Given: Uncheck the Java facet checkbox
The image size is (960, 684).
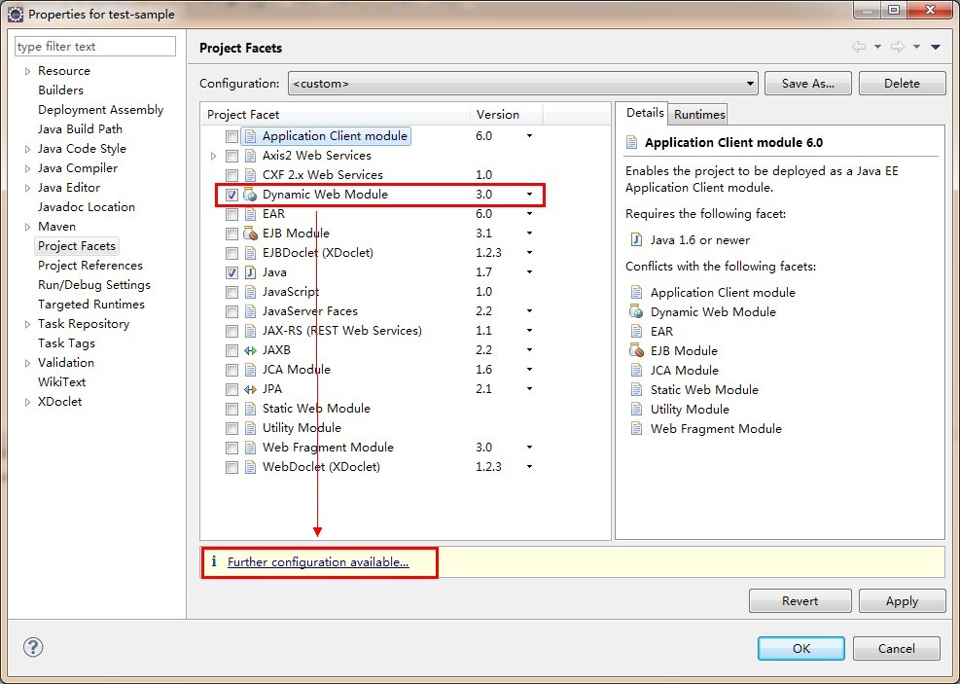Looking at the screenshot, I should tap(232, 272).
